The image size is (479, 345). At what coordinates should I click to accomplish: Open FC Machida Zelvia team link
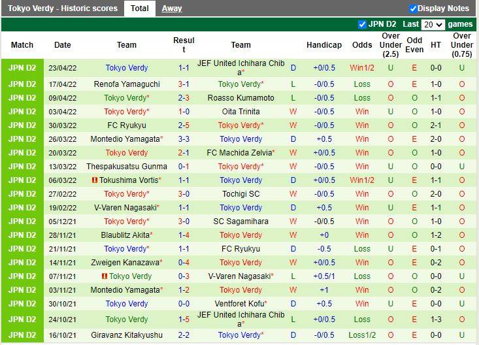[x=240, y=153]
